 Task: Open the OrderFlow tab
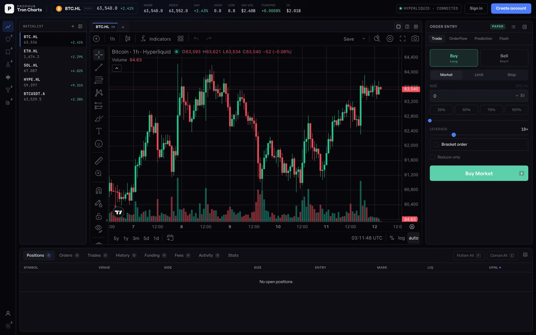[458, 38]
